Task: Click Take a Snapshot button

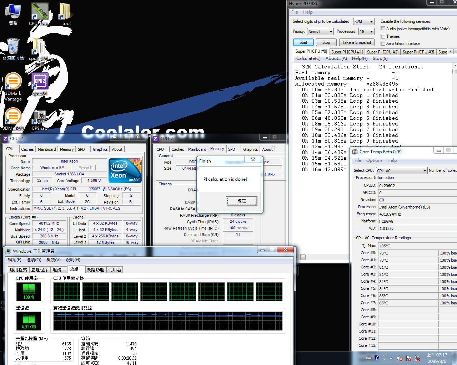Action: (x=356, y=42)
